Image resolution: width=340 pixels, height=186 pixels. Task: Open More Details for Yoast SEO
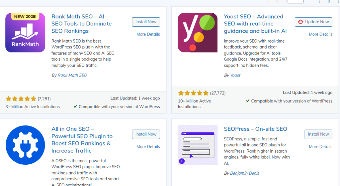tap(320, 34)
